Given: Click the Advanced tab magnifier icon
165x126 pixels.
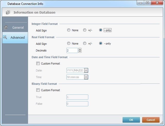Looking at the screenshot, I should [5, 37].
